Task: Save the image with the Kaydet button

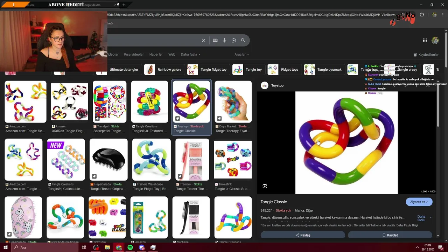Action: 390,235
